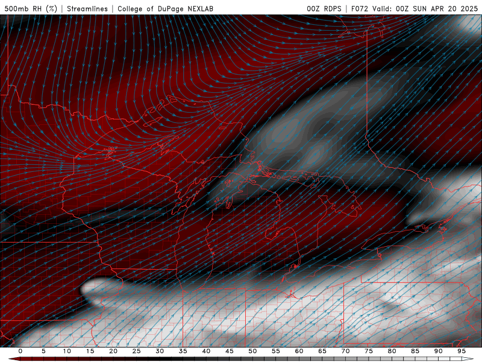Click the '45' value on color scale
The image size is (482, 362).
[x=230, y=351]
